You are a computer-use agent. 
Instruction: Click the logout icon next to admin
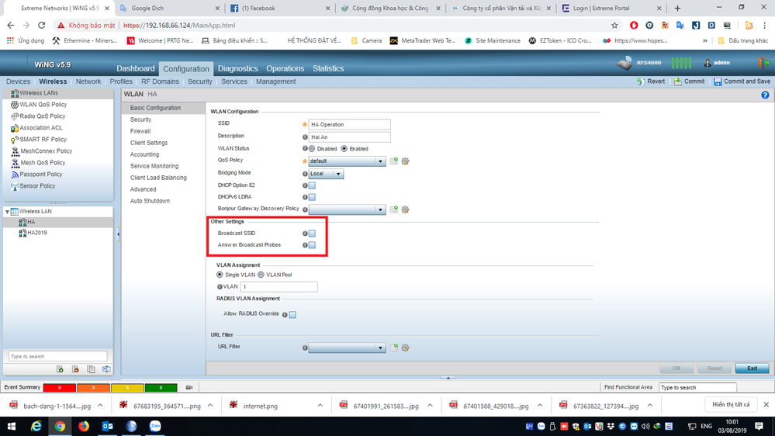(764, 63)
